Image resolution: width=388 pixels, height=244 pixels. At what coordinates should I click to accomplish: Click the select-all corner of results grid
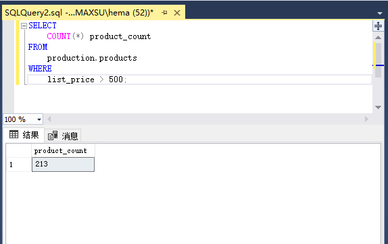[x=19, y=151]
